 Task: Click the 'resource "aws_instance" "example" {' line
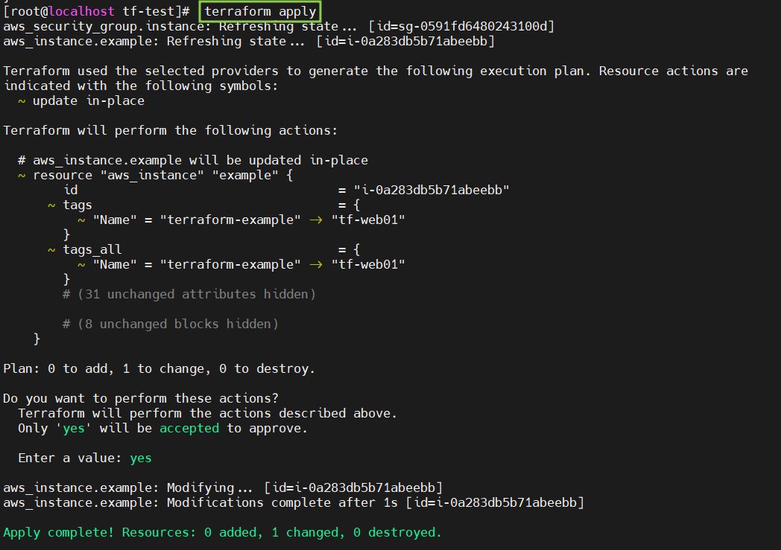point(156,176)
